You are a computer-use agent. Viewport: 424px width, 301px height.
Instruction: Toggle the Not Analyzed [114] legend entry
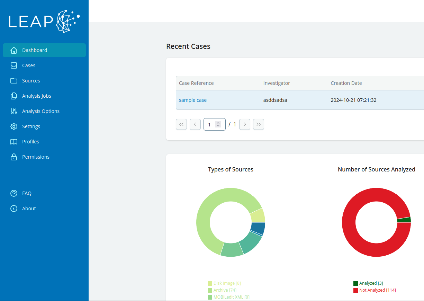click(x=375, y=290)
